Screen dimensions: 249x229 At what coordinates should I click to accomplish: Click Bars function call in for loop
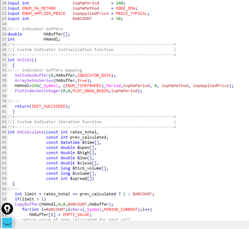click(77, 209)
